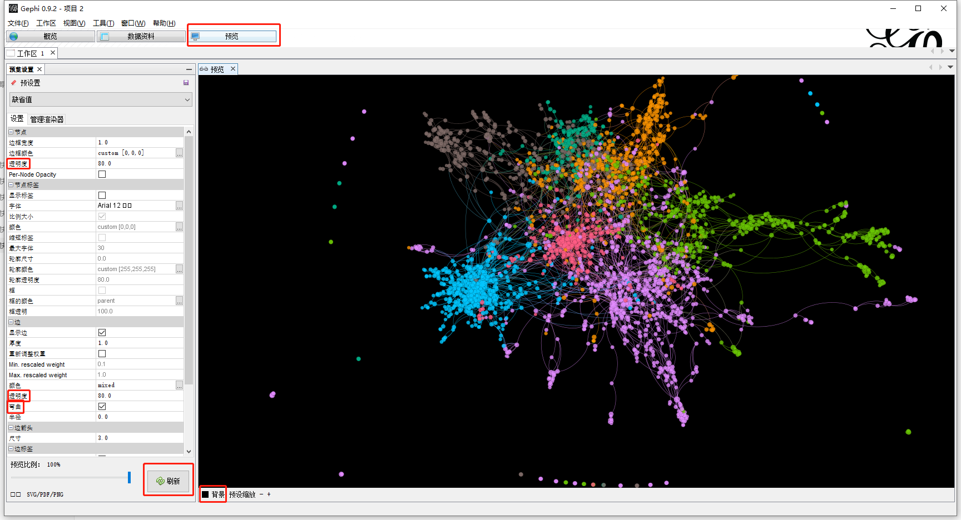
Task: Open box color ellipsis next to parent
Action: click(x=179, y=301)
